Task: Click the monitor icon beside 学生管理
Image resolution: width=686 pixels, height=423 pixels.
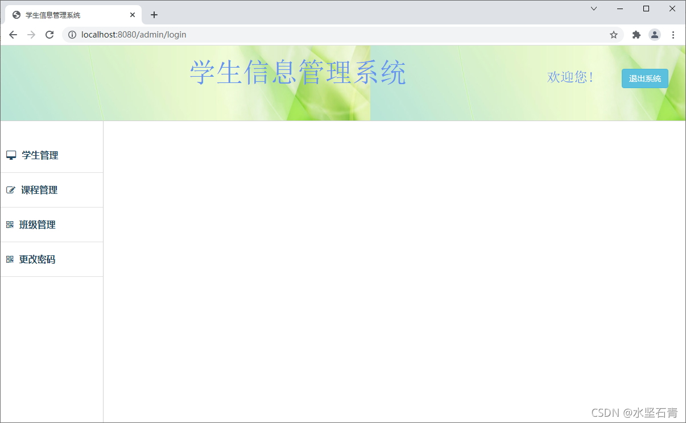Action: tap(11, 155)
